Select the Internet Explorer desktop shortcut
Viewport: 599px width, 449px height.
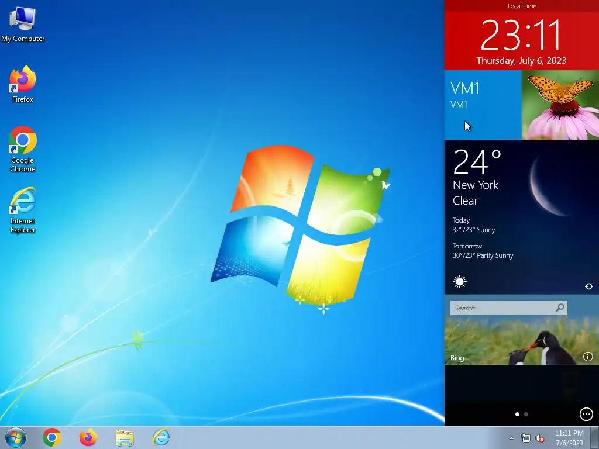[x=23, y=210]
